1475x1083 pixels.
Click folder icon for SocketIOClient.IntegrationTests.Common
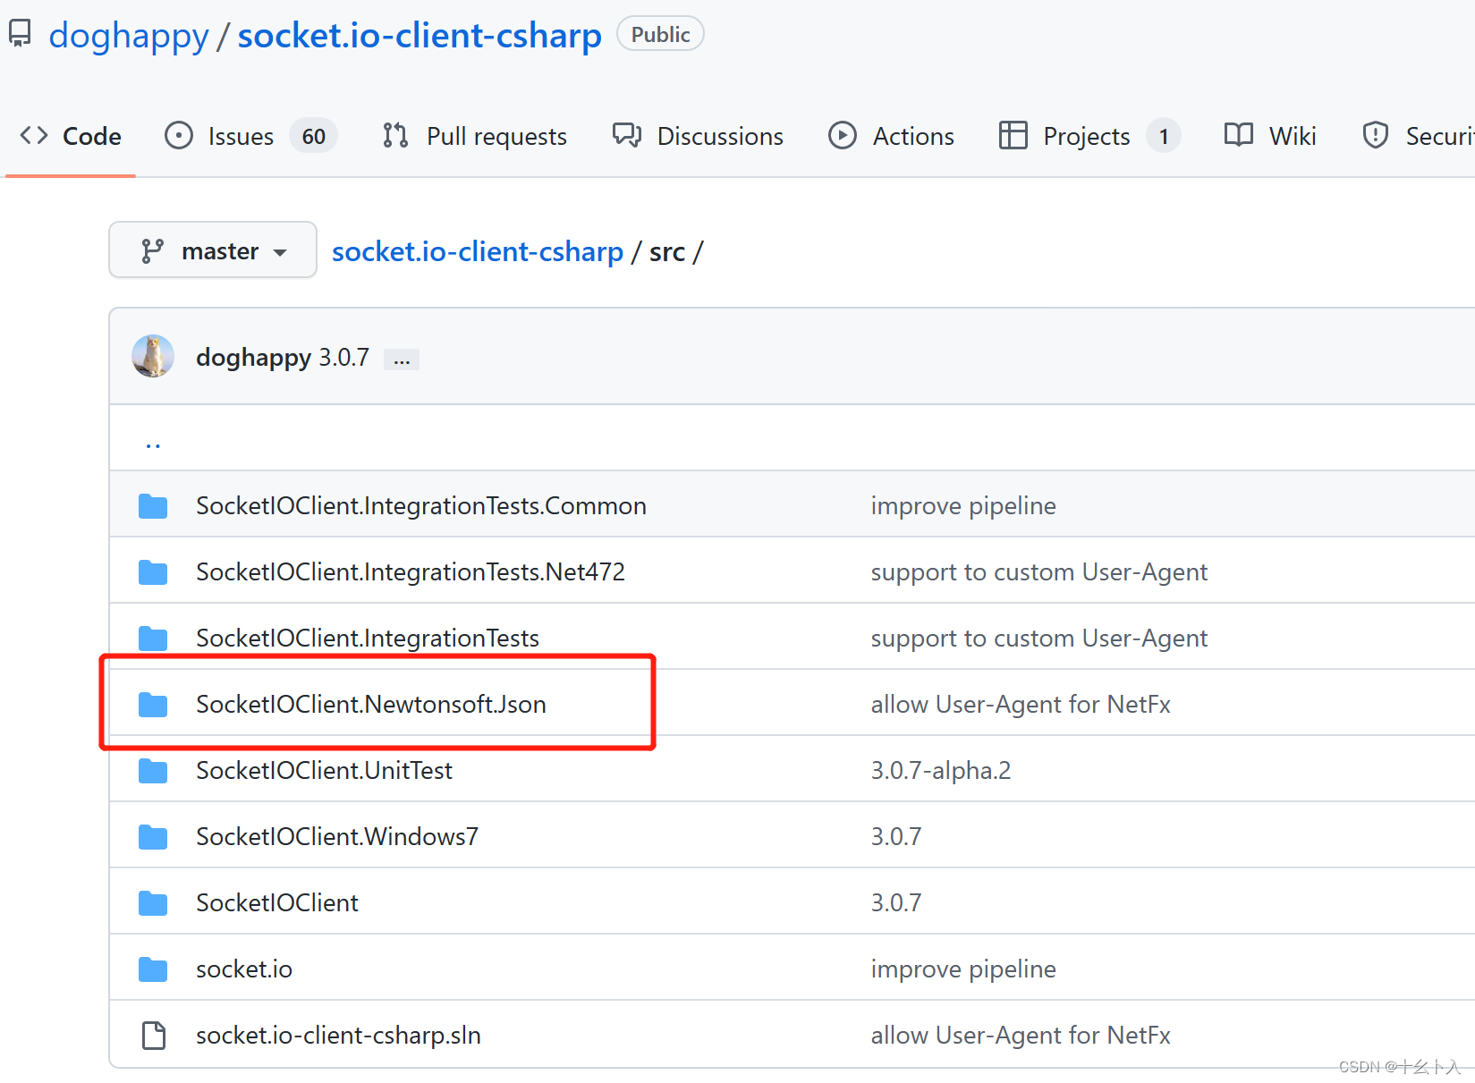tap(153, 505)
